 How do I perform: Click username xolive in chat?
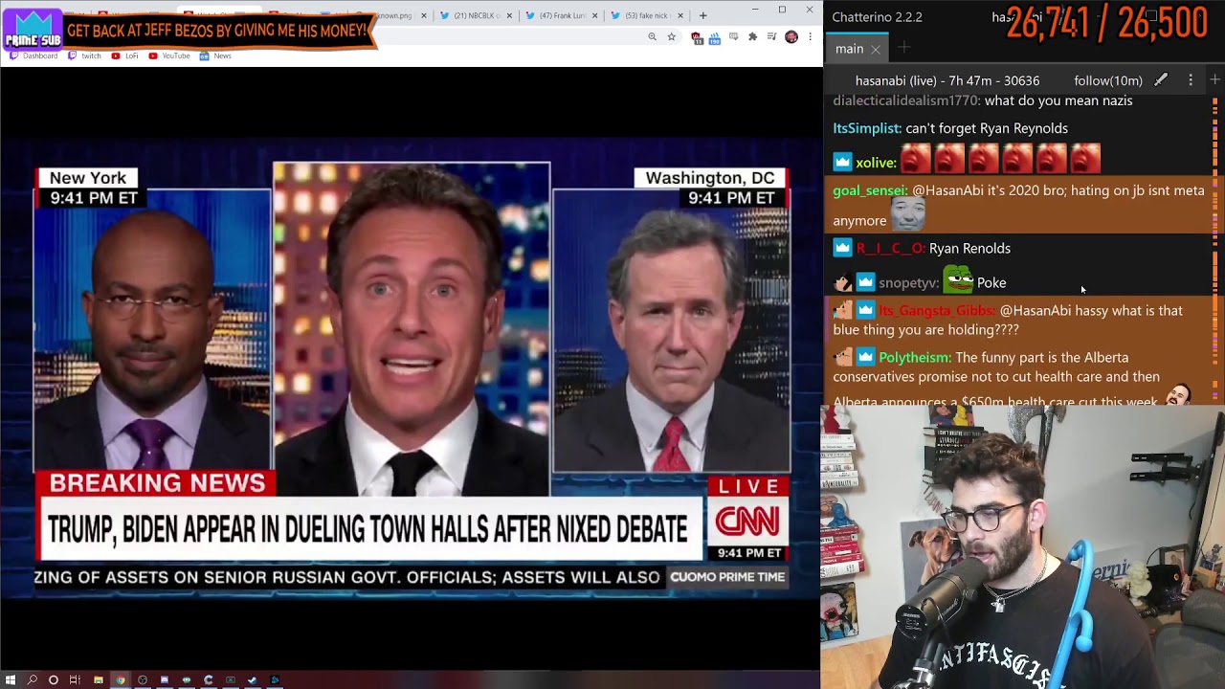876,163
